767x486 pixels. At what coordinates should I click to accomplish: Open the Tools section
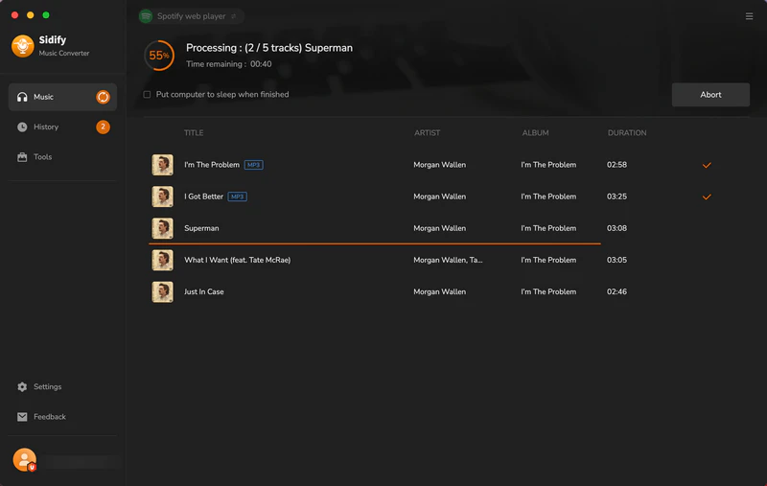tap(62, 157)
